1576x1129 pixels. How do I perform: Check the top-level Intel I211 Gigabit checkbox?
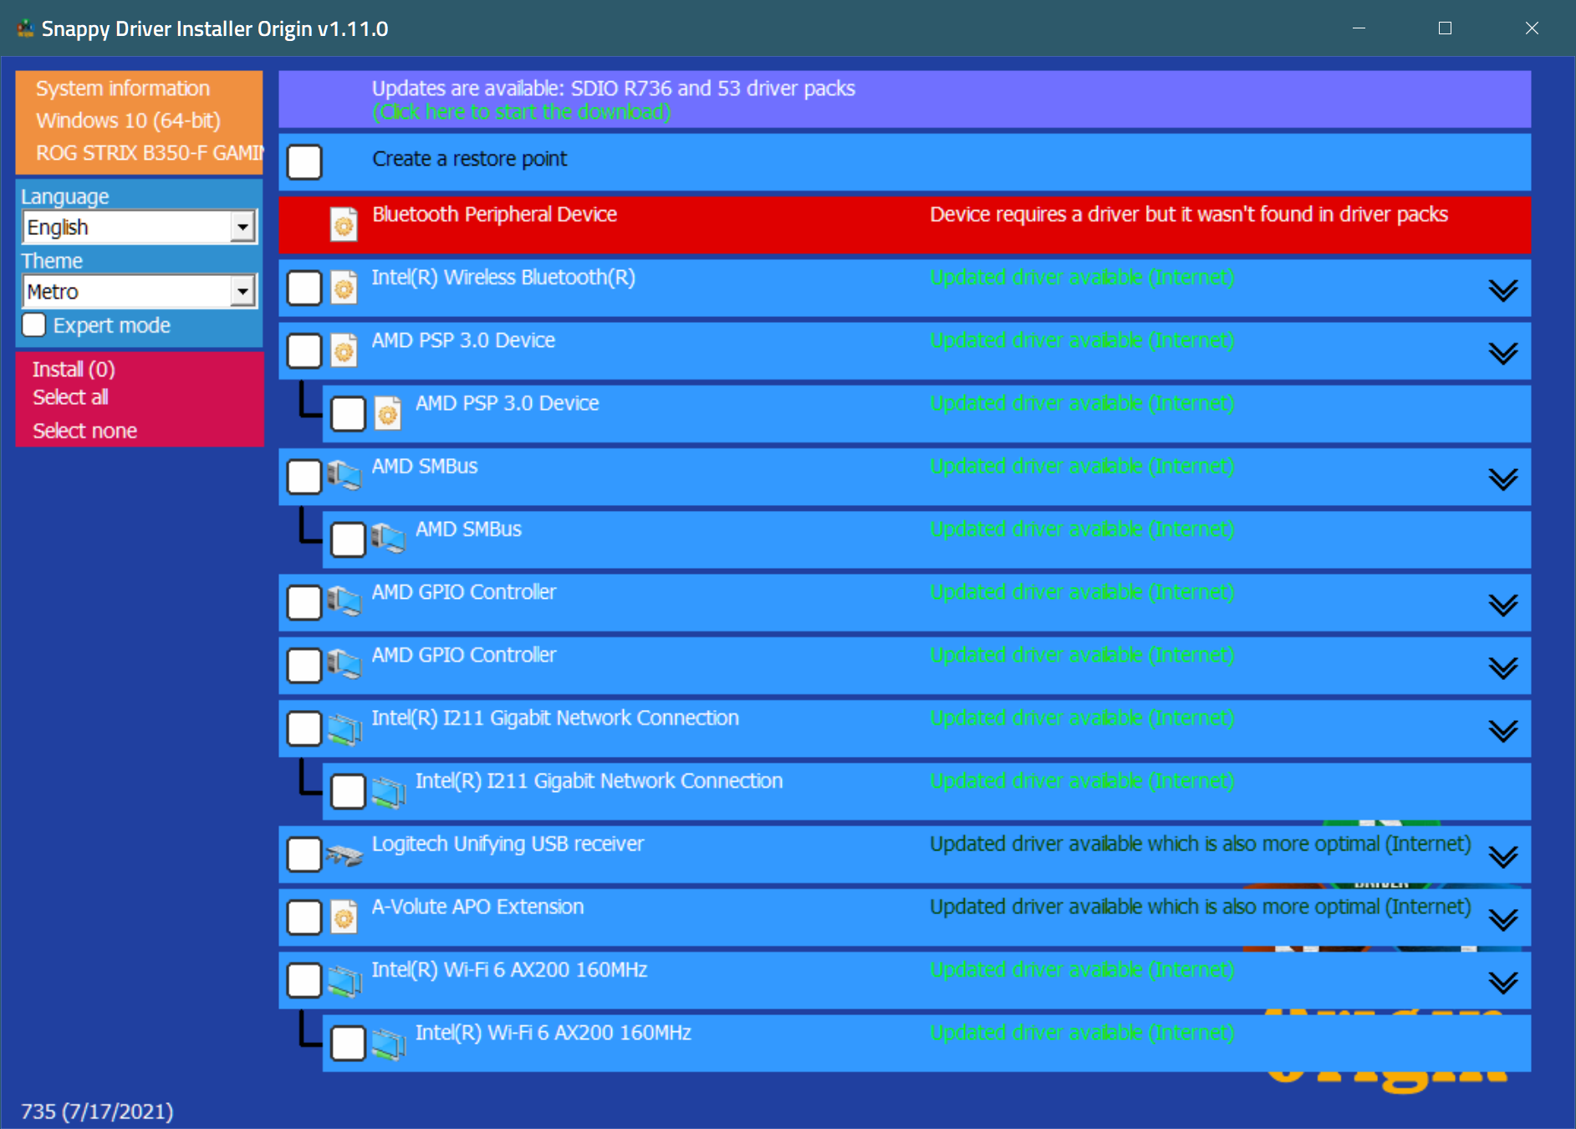tap(304, 728)
